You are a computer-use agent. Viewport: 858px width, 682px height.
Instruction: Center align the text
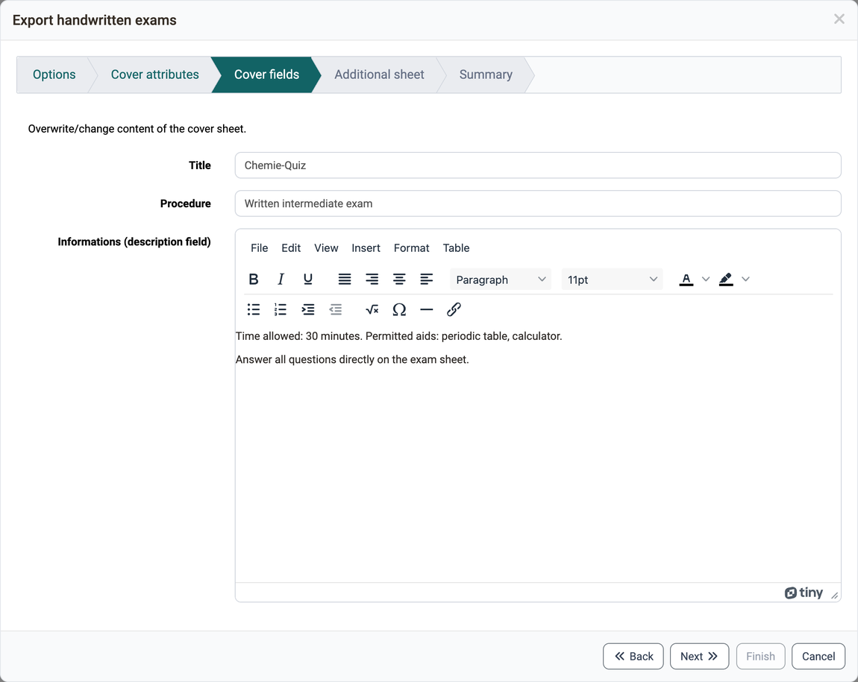399,280
